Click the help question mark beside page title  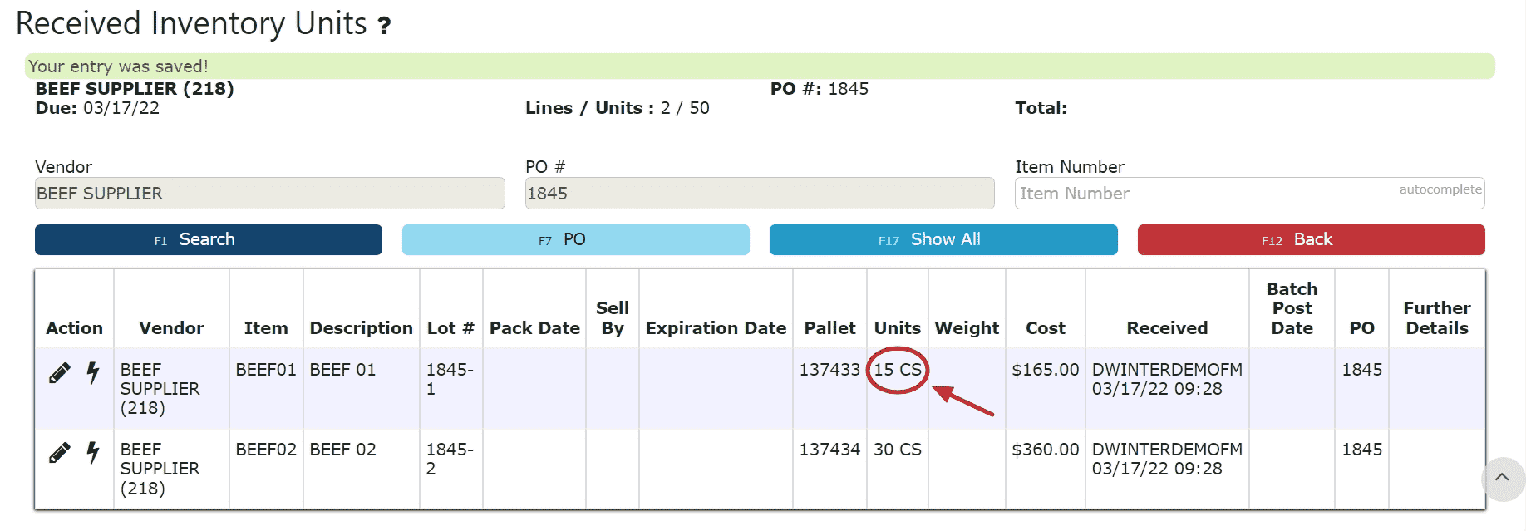pyautogui.click(x=384, y=26)
